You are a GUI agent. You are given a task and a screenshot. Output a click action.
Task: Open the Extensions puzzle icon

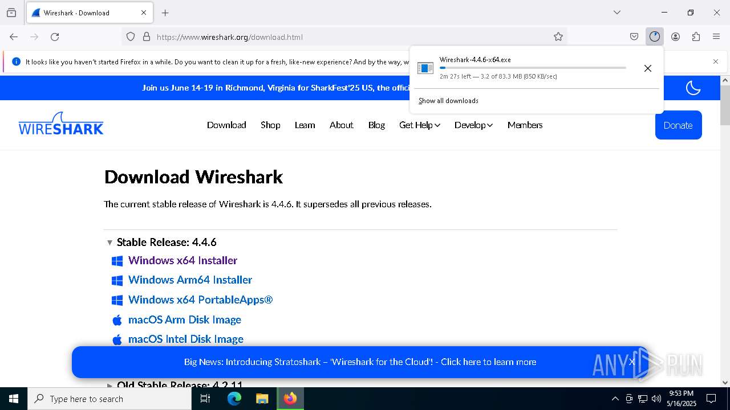[x=696, y=37]
